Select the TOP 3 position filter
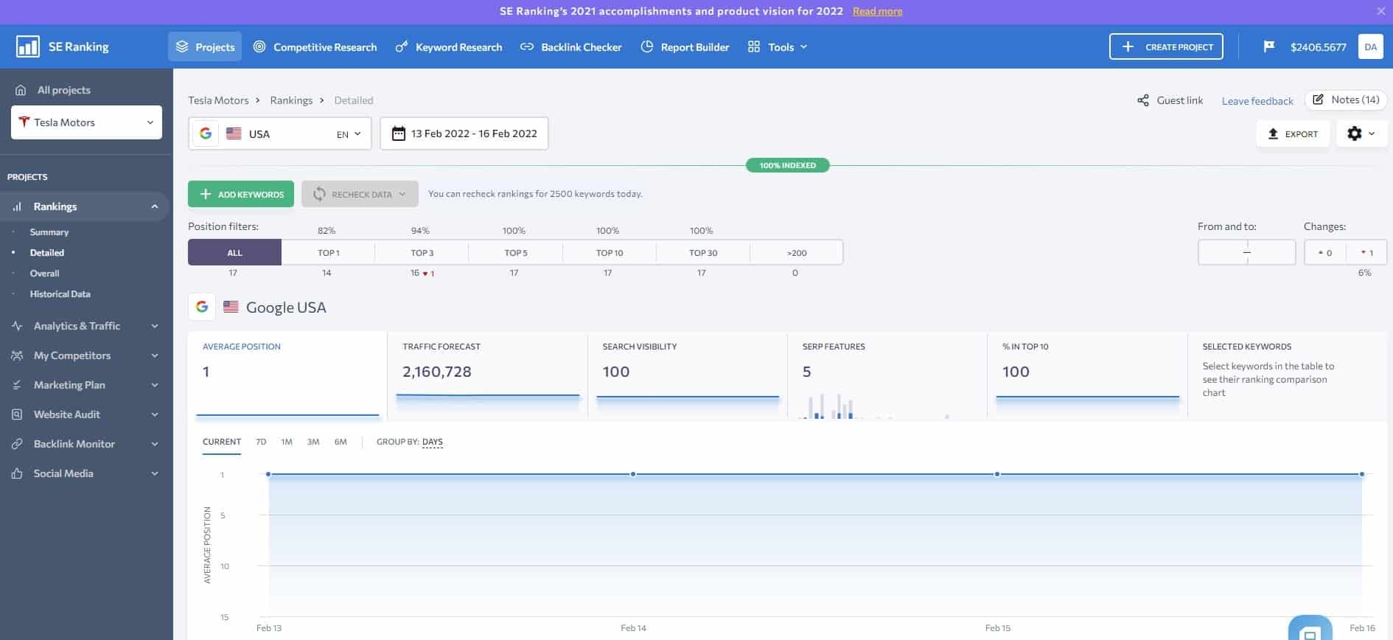The image size is (1393, 640). pyautogui.click(x=422, y=252)
